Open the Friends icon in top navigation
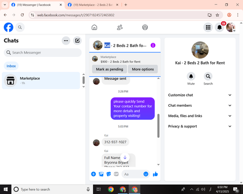Image resolution: width=243 pixels, height=194 pixels. [120, 27]
